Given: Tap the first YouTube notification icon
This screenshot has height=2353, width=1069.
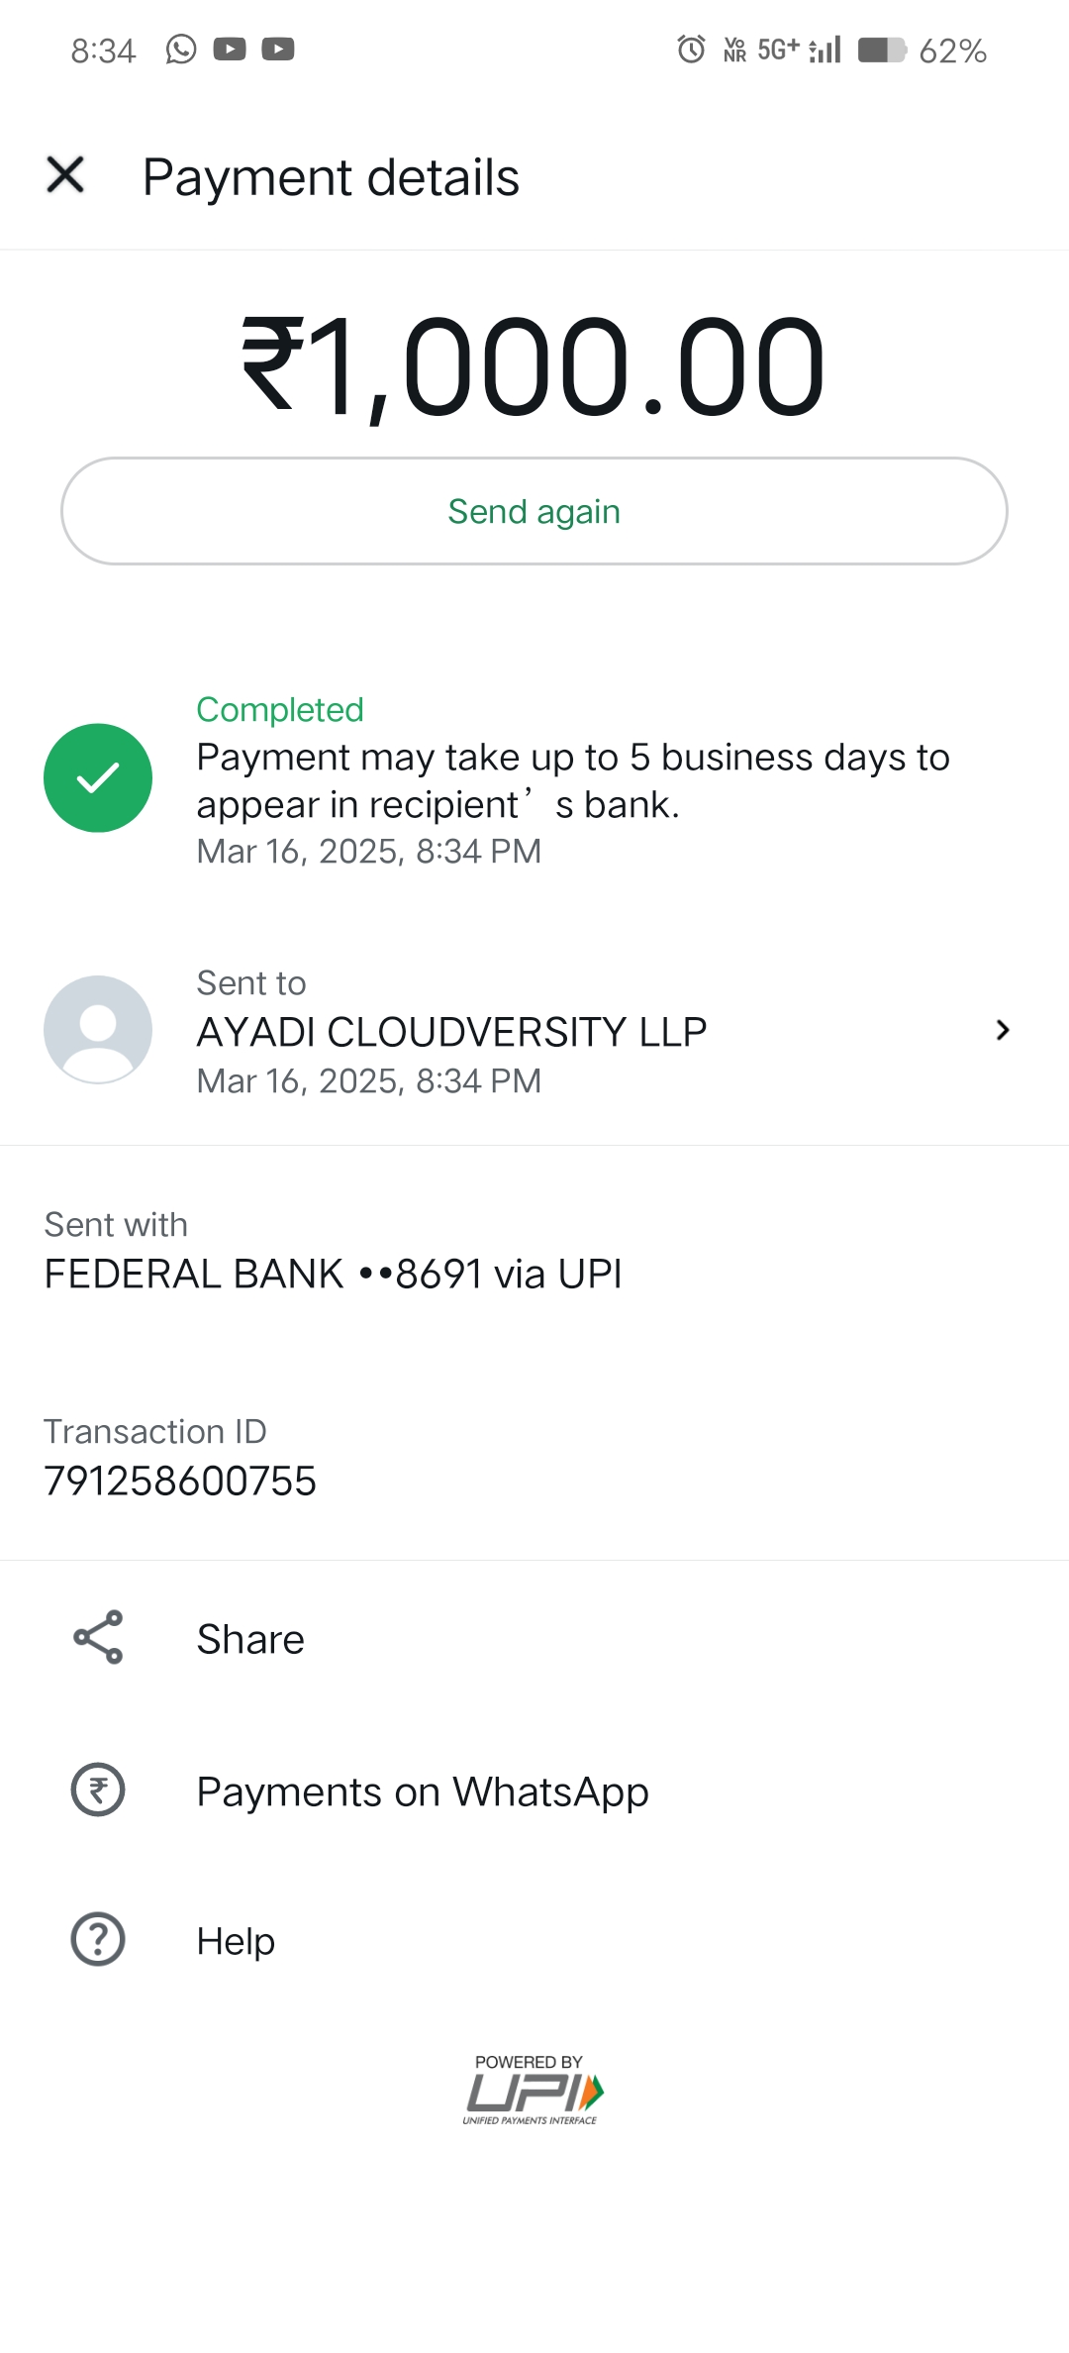Looking at the screenshot, I should pos(230,50).
